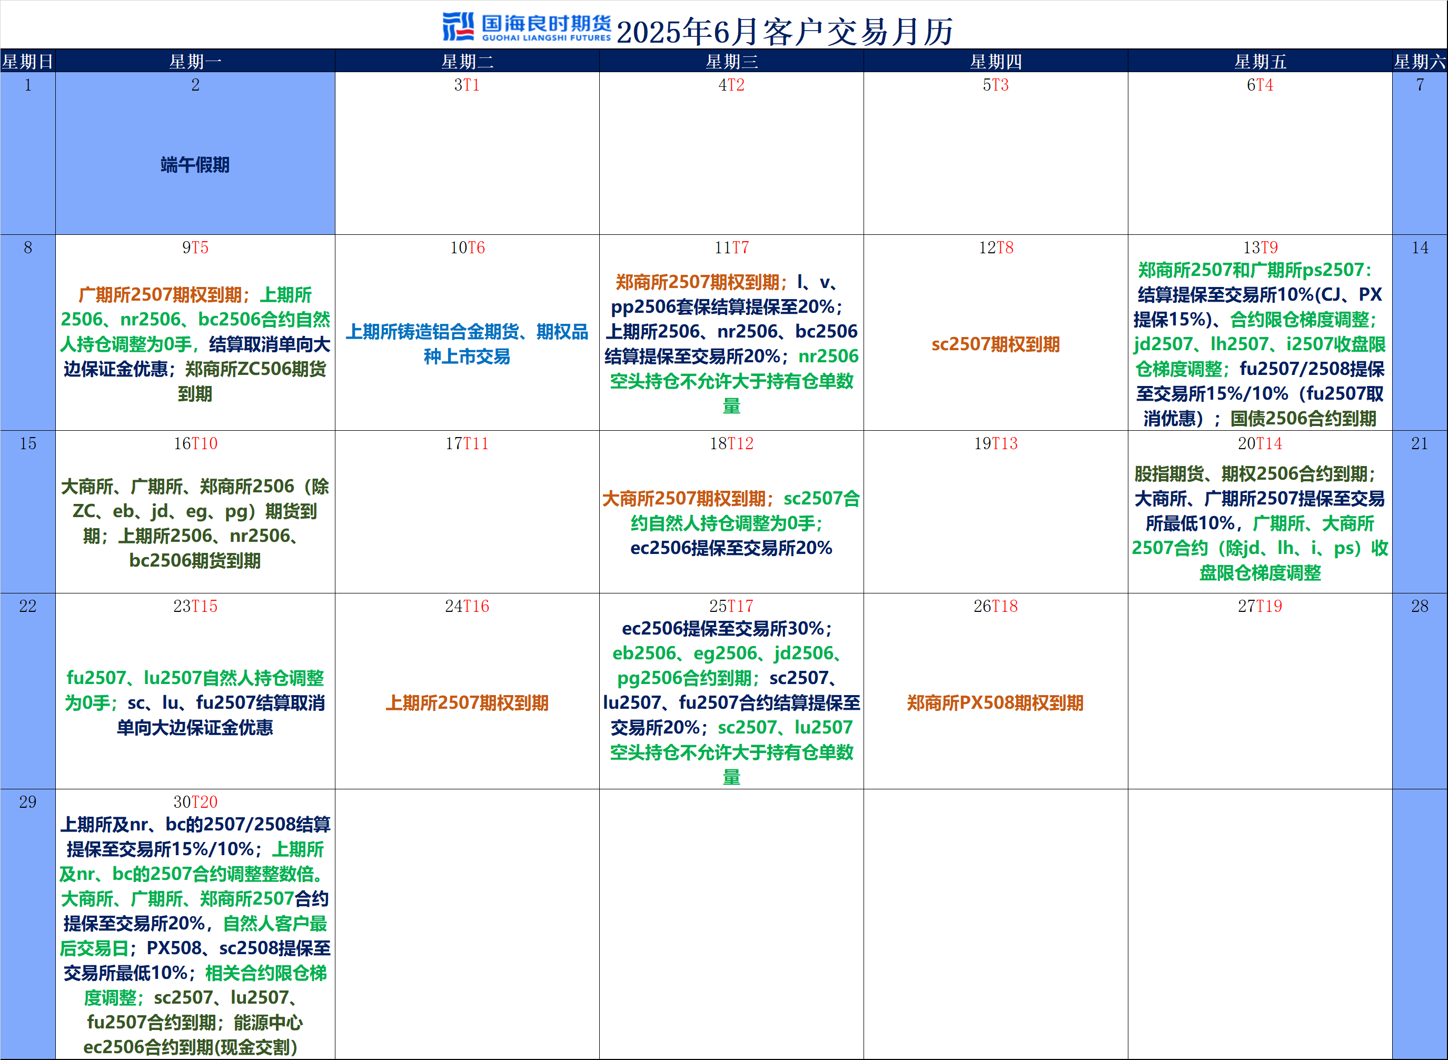This screenshot has width=1448, height=1060.
Task: Click the date label 17T11
Action: click(x=467, y=443)
